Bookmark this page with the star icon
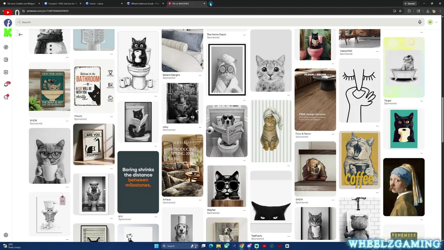 pyautogui.click(x=400, y=11)
